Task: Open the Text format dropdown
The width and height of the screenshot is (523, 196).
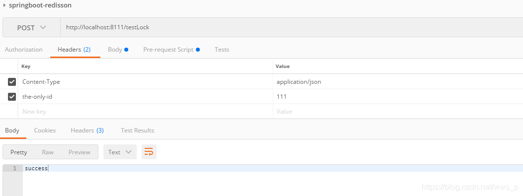Action: (x=120, y=152)
